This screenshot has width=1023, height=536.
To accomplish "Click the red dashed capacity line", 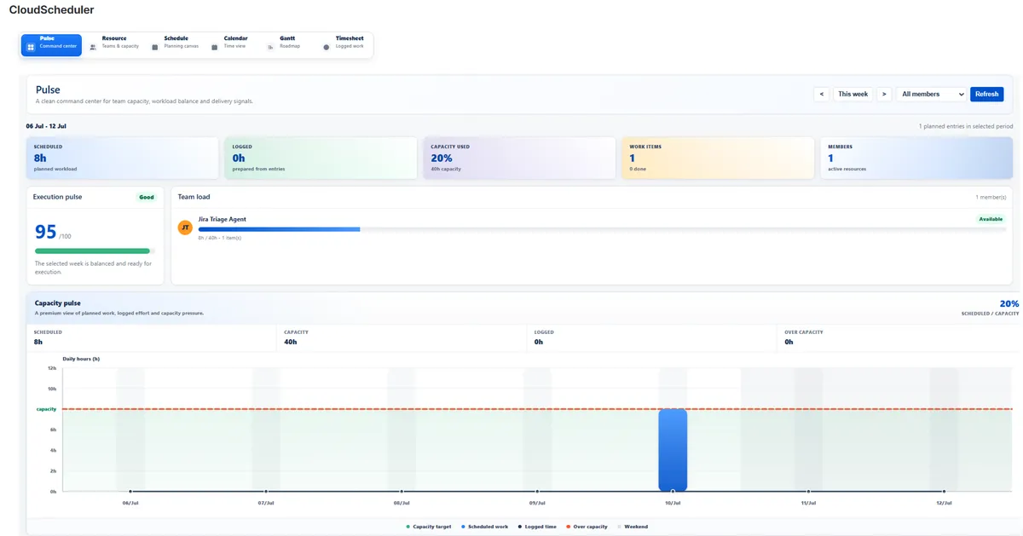I will coord(537,409).
